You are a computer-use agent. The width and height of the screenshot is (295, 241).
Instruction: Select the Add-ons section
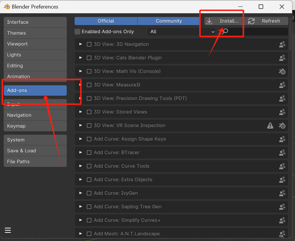click(35, 90)
